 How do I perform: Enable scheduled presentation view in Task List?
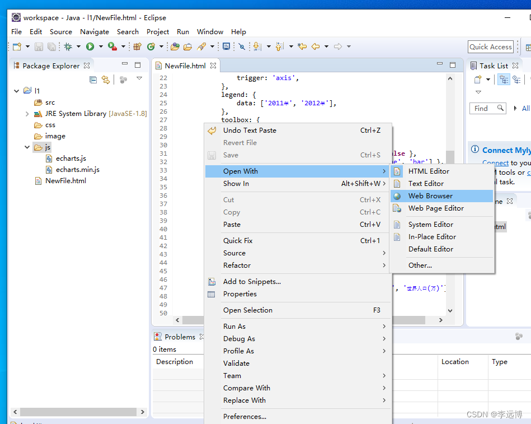[x=518, y=80]
